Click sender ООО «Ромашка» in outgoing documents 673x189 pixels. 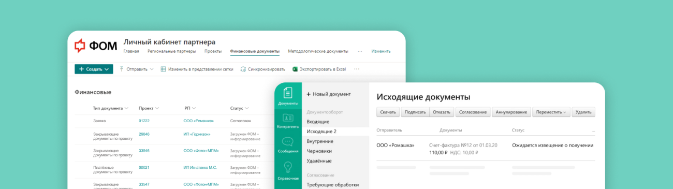pos(396,146)
